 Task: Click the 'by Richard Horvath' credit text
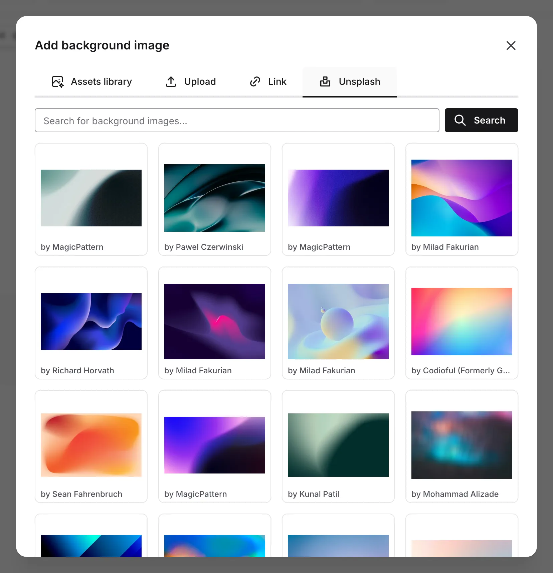point(77,371)
